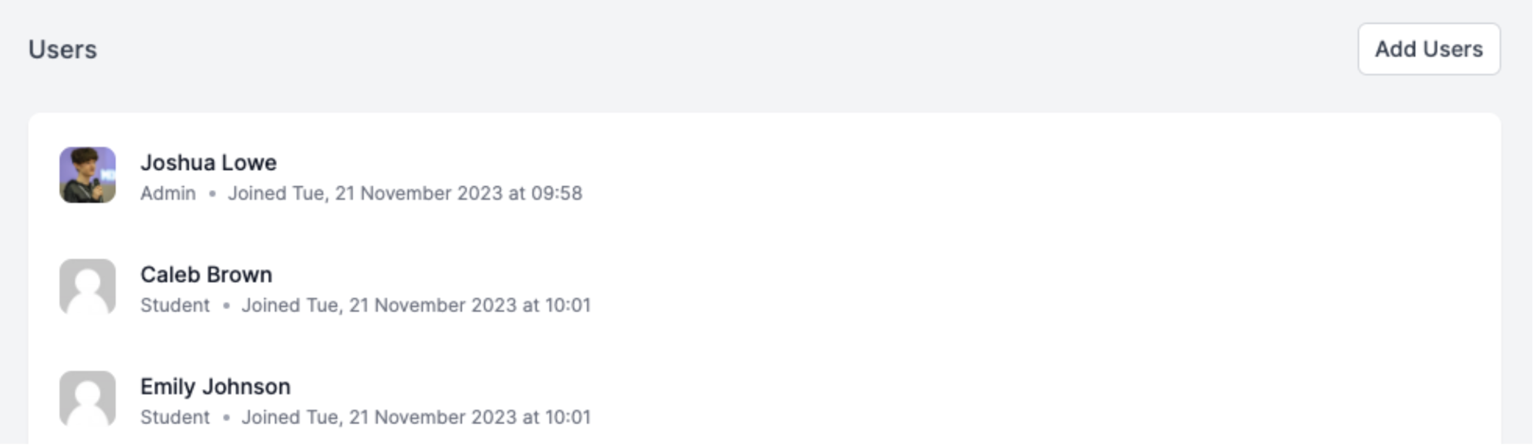The image size is (1534, 445).
Task: Click the Admin role label for Joshua Lowe
Action: coord(168,193)
